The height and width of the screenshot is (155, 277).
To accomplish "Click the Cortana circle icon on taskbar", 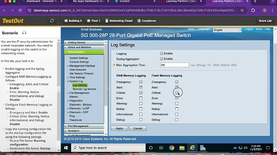I will (151, 148).
